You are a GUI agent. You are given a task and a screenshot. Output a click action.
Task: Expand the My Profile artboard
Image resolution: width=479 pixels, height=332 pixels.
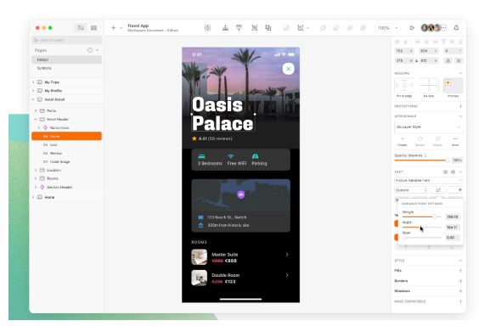tap(33, 91)
